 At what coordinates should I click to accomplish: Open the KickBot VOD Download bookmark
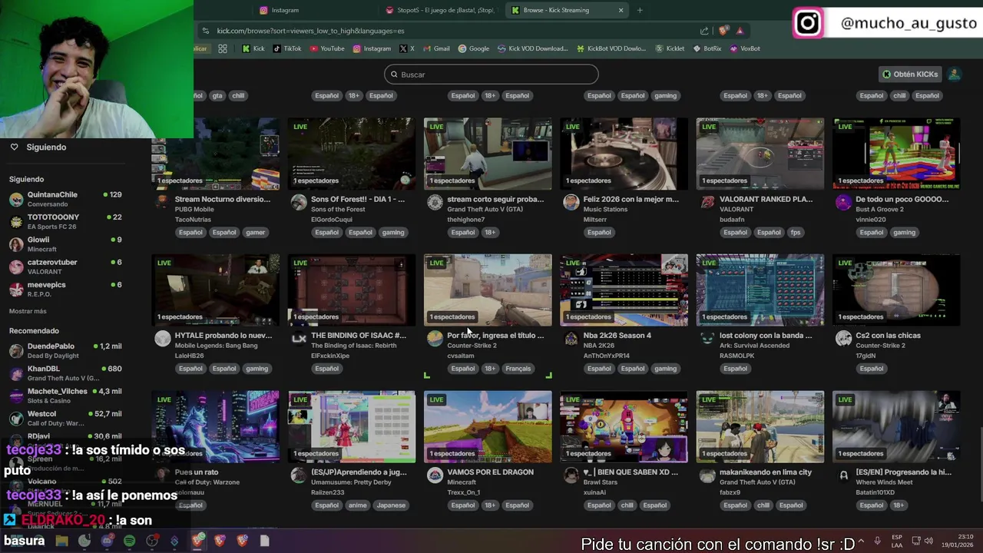[611, 48]
